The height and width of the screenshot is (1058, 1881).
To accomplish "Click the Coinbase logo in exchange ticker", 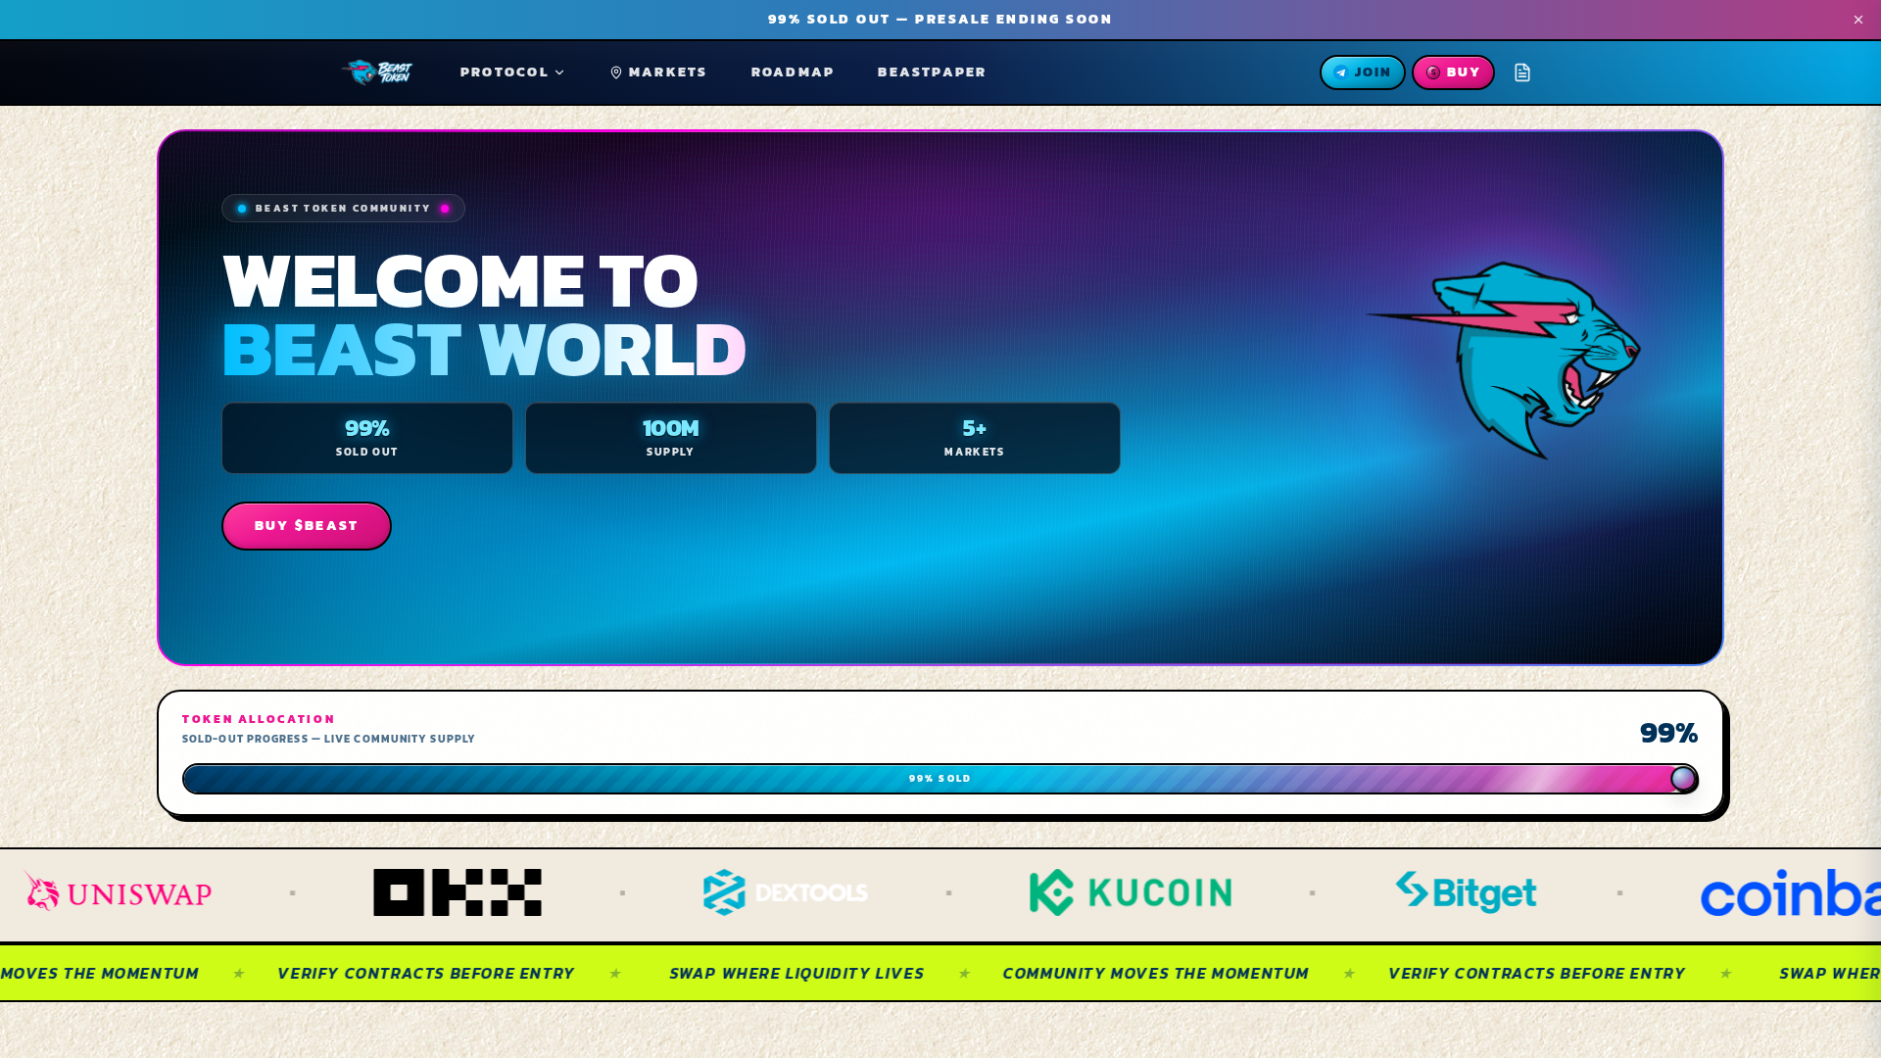I will [1790, 892].
